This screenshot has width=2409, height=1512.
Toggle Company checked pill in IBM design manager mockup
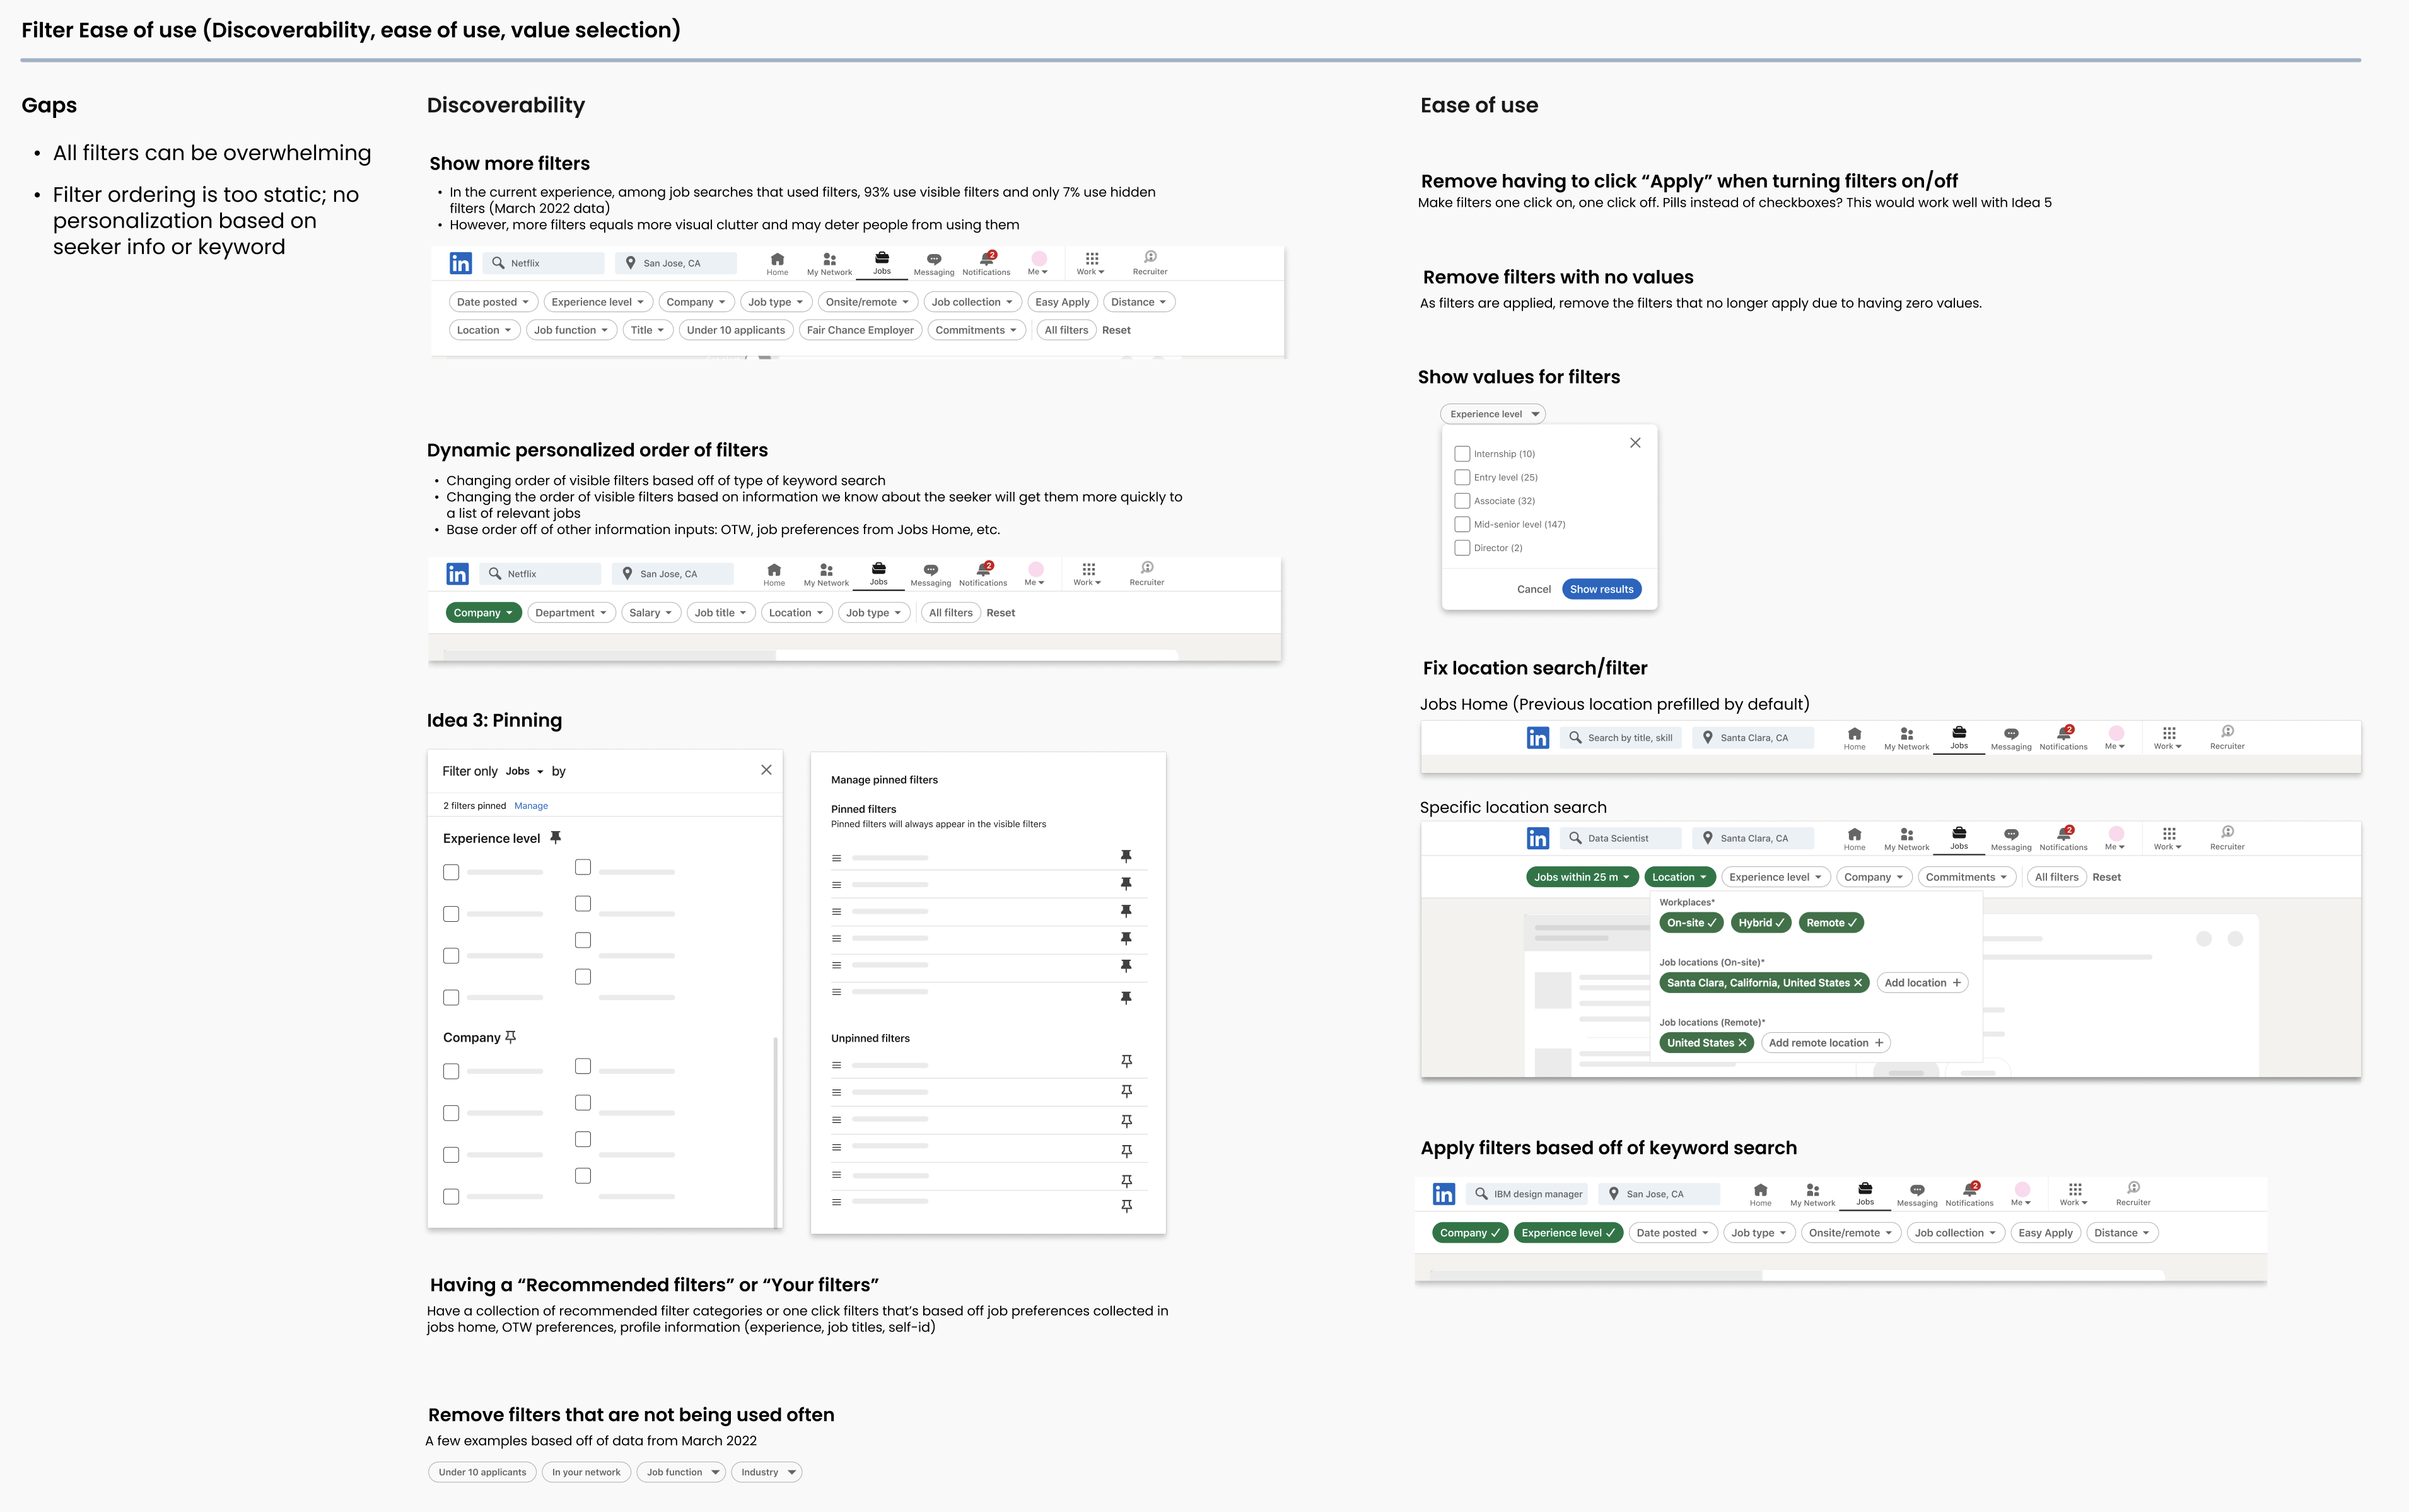pyautogui.click(x=1469, y=1233)
